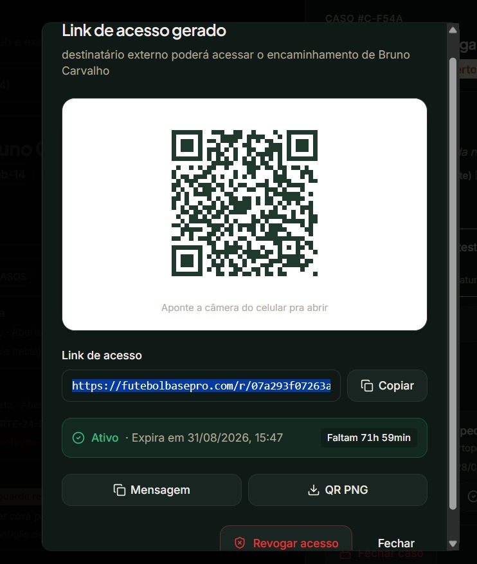This screenshot has width=477, height=564.
Task: Copy the share message via Mensagem button
Action: point(152,490)
